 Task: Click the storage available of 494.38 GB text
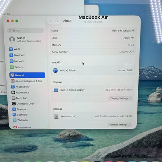pyautogui.click(x=113, y=116)
